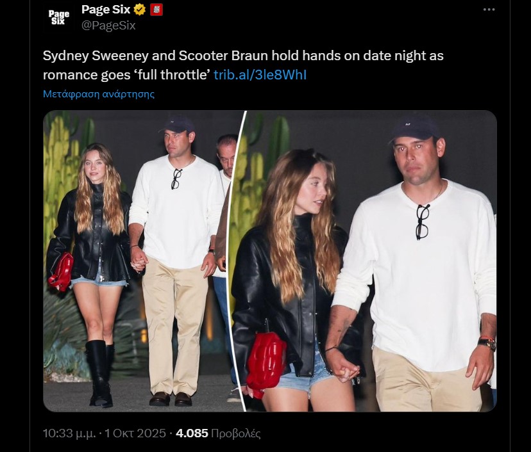This screenshot has height=452, width=531.
Task: Click the hanging sunglasses in the right photo
Action: [x=421, y=221]
